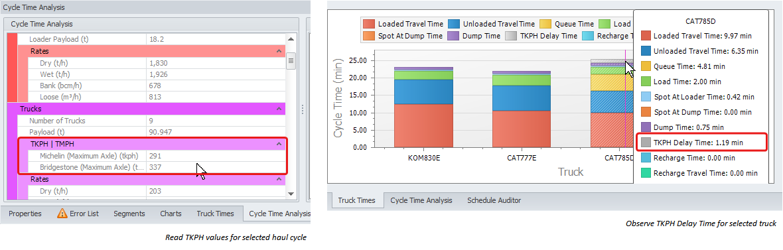The width and height of the screenshot is (783, 250).
Task: Open the Properties tab
Action: pyautogui.click(x=25, y=214)
